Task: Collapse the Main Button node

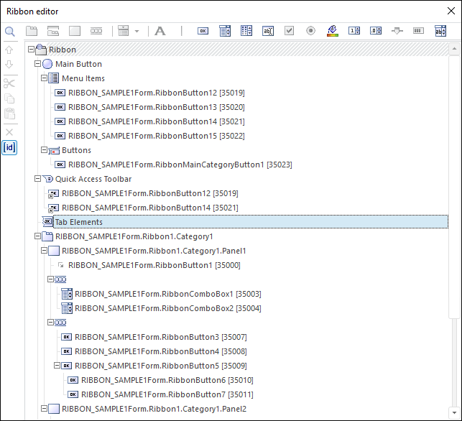Action: pos(37,64)
